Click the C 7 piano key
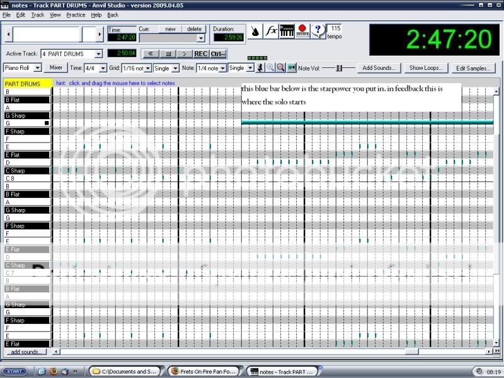 coord(28,273)
